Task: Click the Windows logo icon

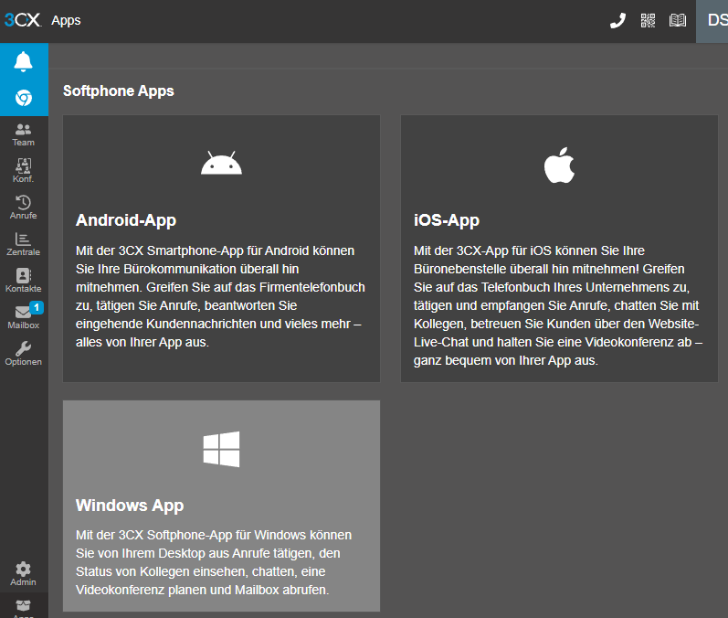Action: tap(221, 449)
